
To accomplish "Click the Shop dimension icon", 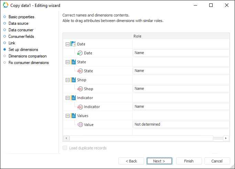I will tap(73, 80).
